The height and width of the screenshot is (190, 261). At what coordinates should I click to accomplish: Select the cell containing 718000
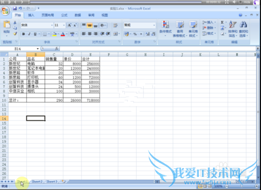click(90, 100)
